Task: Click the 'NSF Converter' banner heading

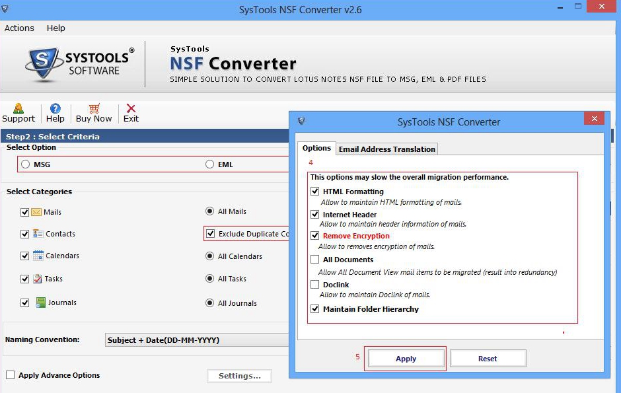Action: click(233, 63)
